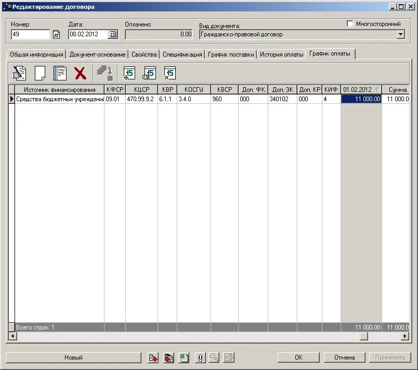
Task: Click the grayed form arrow icon at bottom
Action: coord(229,358)
